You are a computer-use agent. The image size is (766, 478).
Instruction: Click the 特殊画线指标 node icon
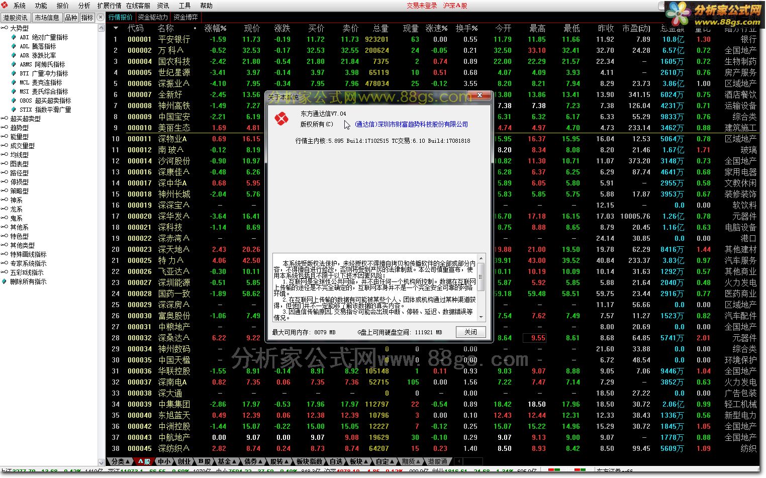click(5, 254)
